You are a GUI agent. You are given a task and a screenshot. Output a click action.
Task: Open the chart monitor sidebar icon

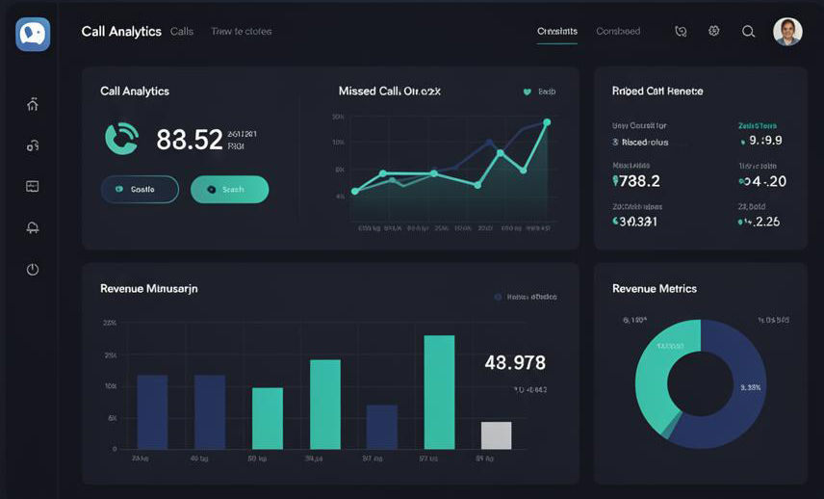click(x=33, y=186)
